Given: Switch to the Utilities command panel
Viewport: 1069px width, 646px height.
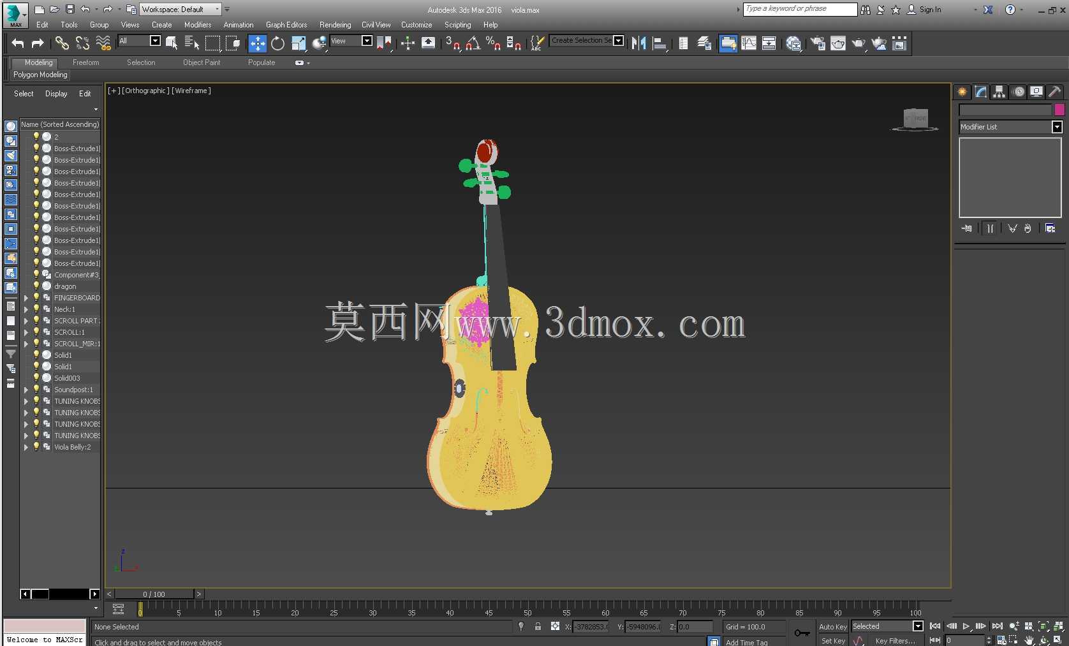Looking at the screenshot, I should click(x=1055, y=92).
